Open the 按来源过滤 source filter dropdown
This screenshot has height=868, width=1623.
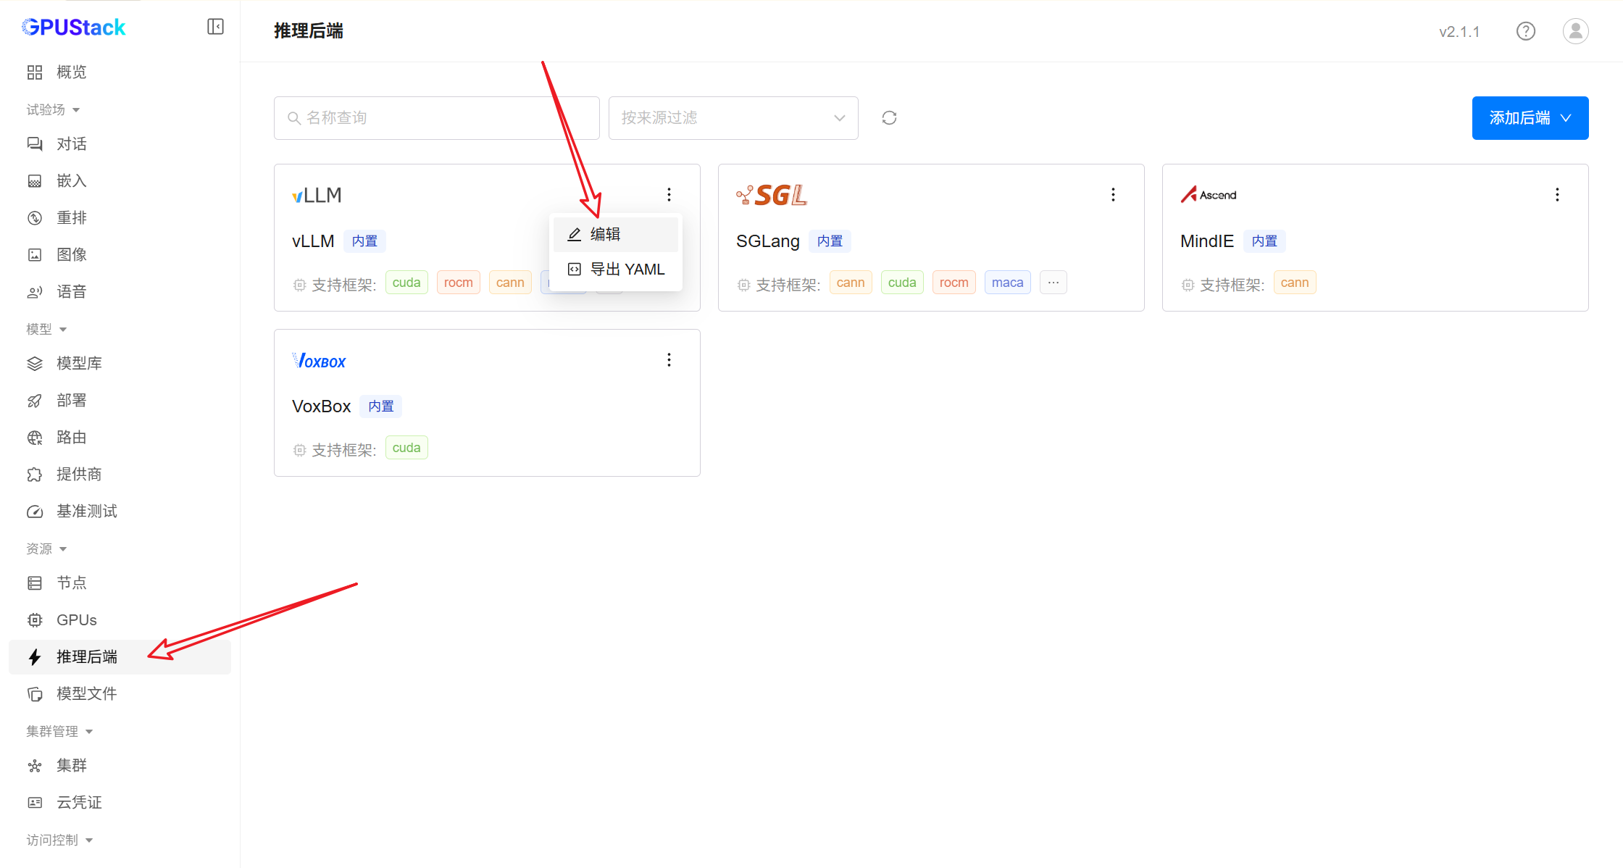pyautogui.click(x=733, y=118)
